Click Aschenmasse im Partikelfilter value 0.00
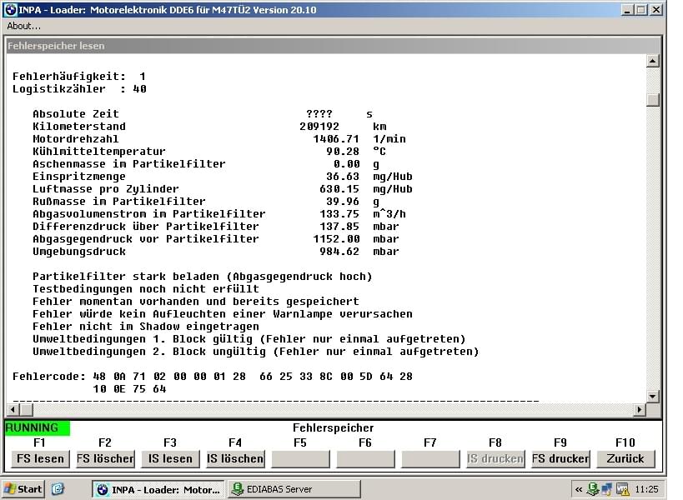683x500 pixels. click(347, 164)
